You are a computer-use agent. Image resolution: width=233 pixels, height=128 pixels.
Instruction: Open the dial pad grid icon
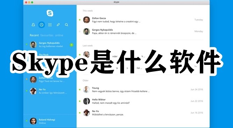click(50, 25)
